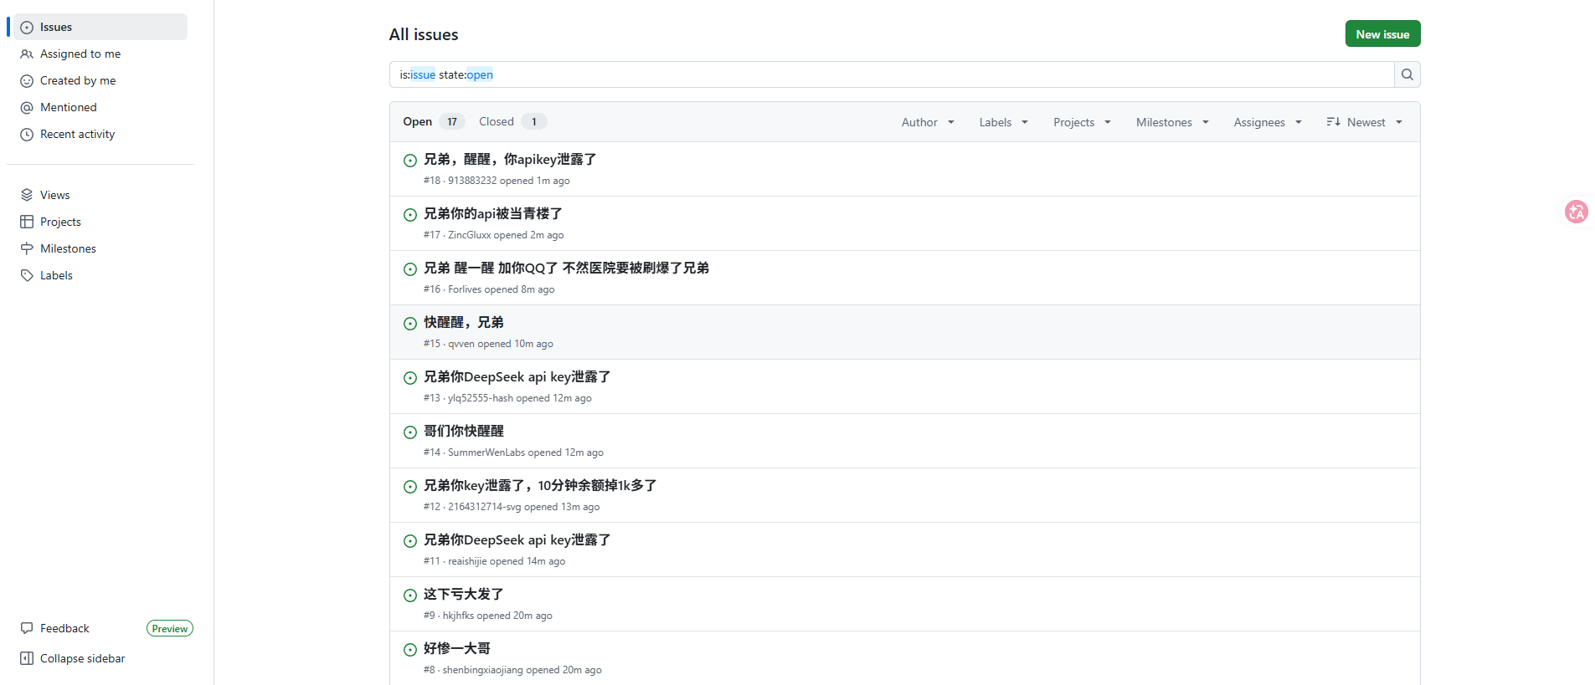Select Created by me in sidebar
1595x685 pixels.
coord(100,80)
